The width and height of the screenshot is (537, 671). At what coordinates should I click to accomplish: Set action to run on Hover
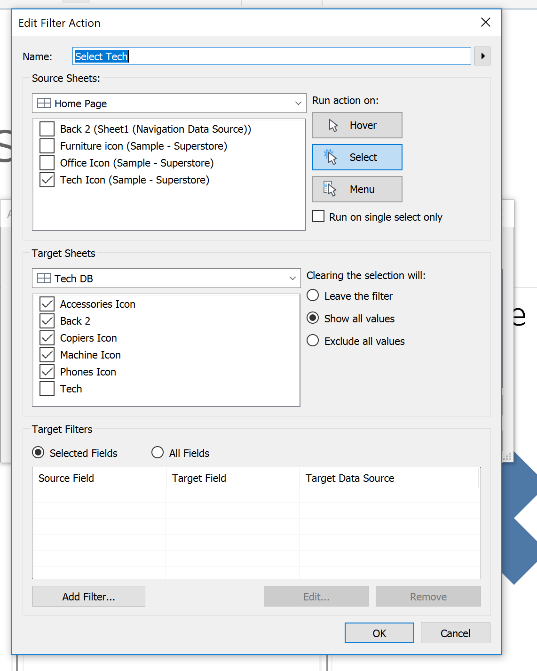pos(357,125)
